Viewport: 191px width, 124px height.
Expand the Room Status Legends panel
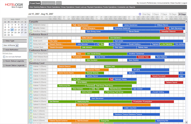point(3,61)
